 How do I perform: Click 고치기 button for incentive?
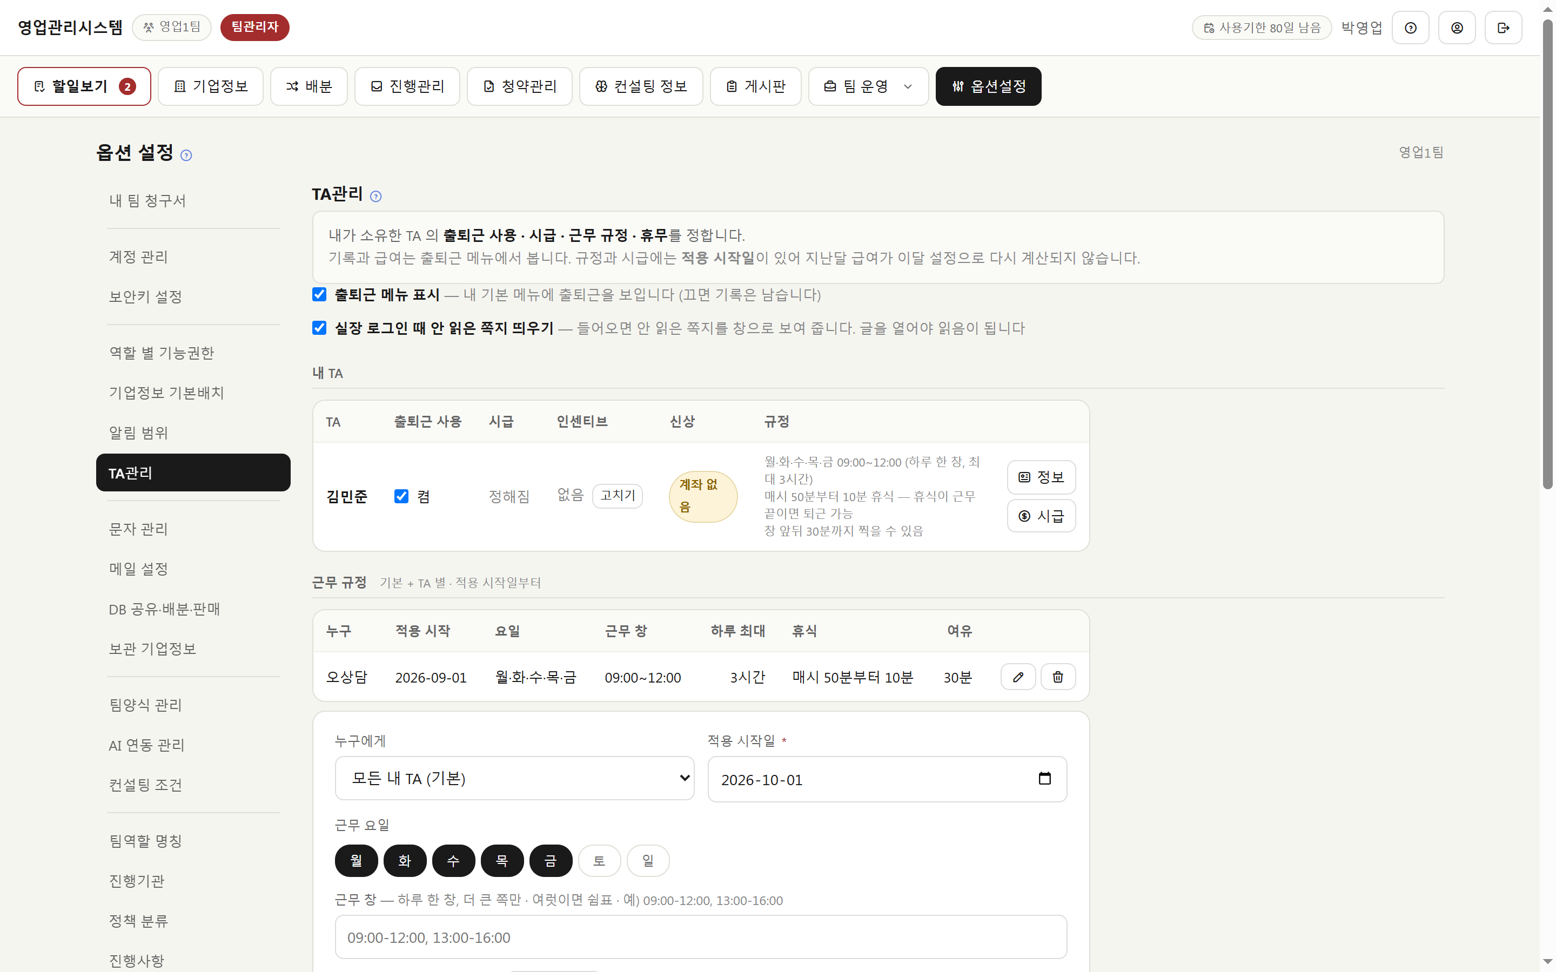(617, 496)
